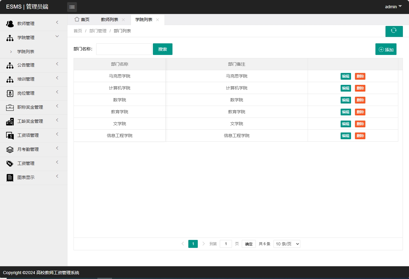
Task: Click the 添加 button to add a department
Action: [x=386, y=49]
